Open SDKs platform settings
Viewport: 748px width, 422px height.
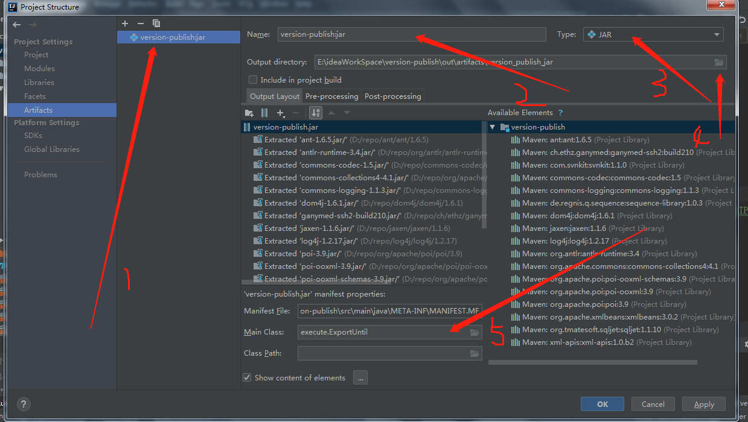pos(33,136)
